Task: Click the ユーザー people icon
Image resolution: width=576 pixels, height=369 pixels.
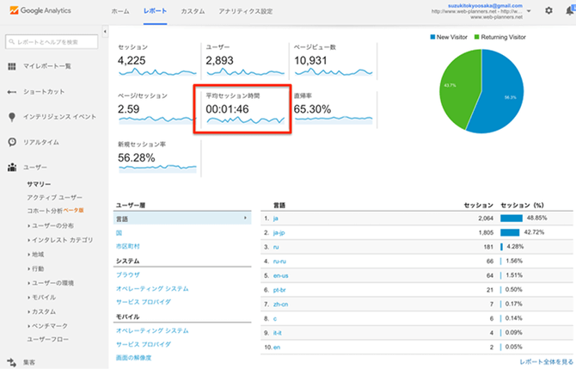Action: click(x=12, y=168)
